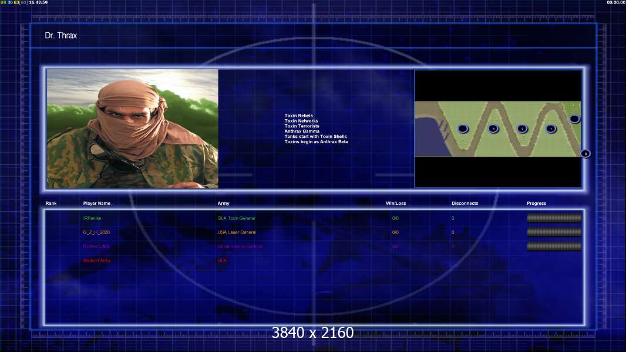
Task: Click the Dr. Thrax title text
Action: point(60,35)
